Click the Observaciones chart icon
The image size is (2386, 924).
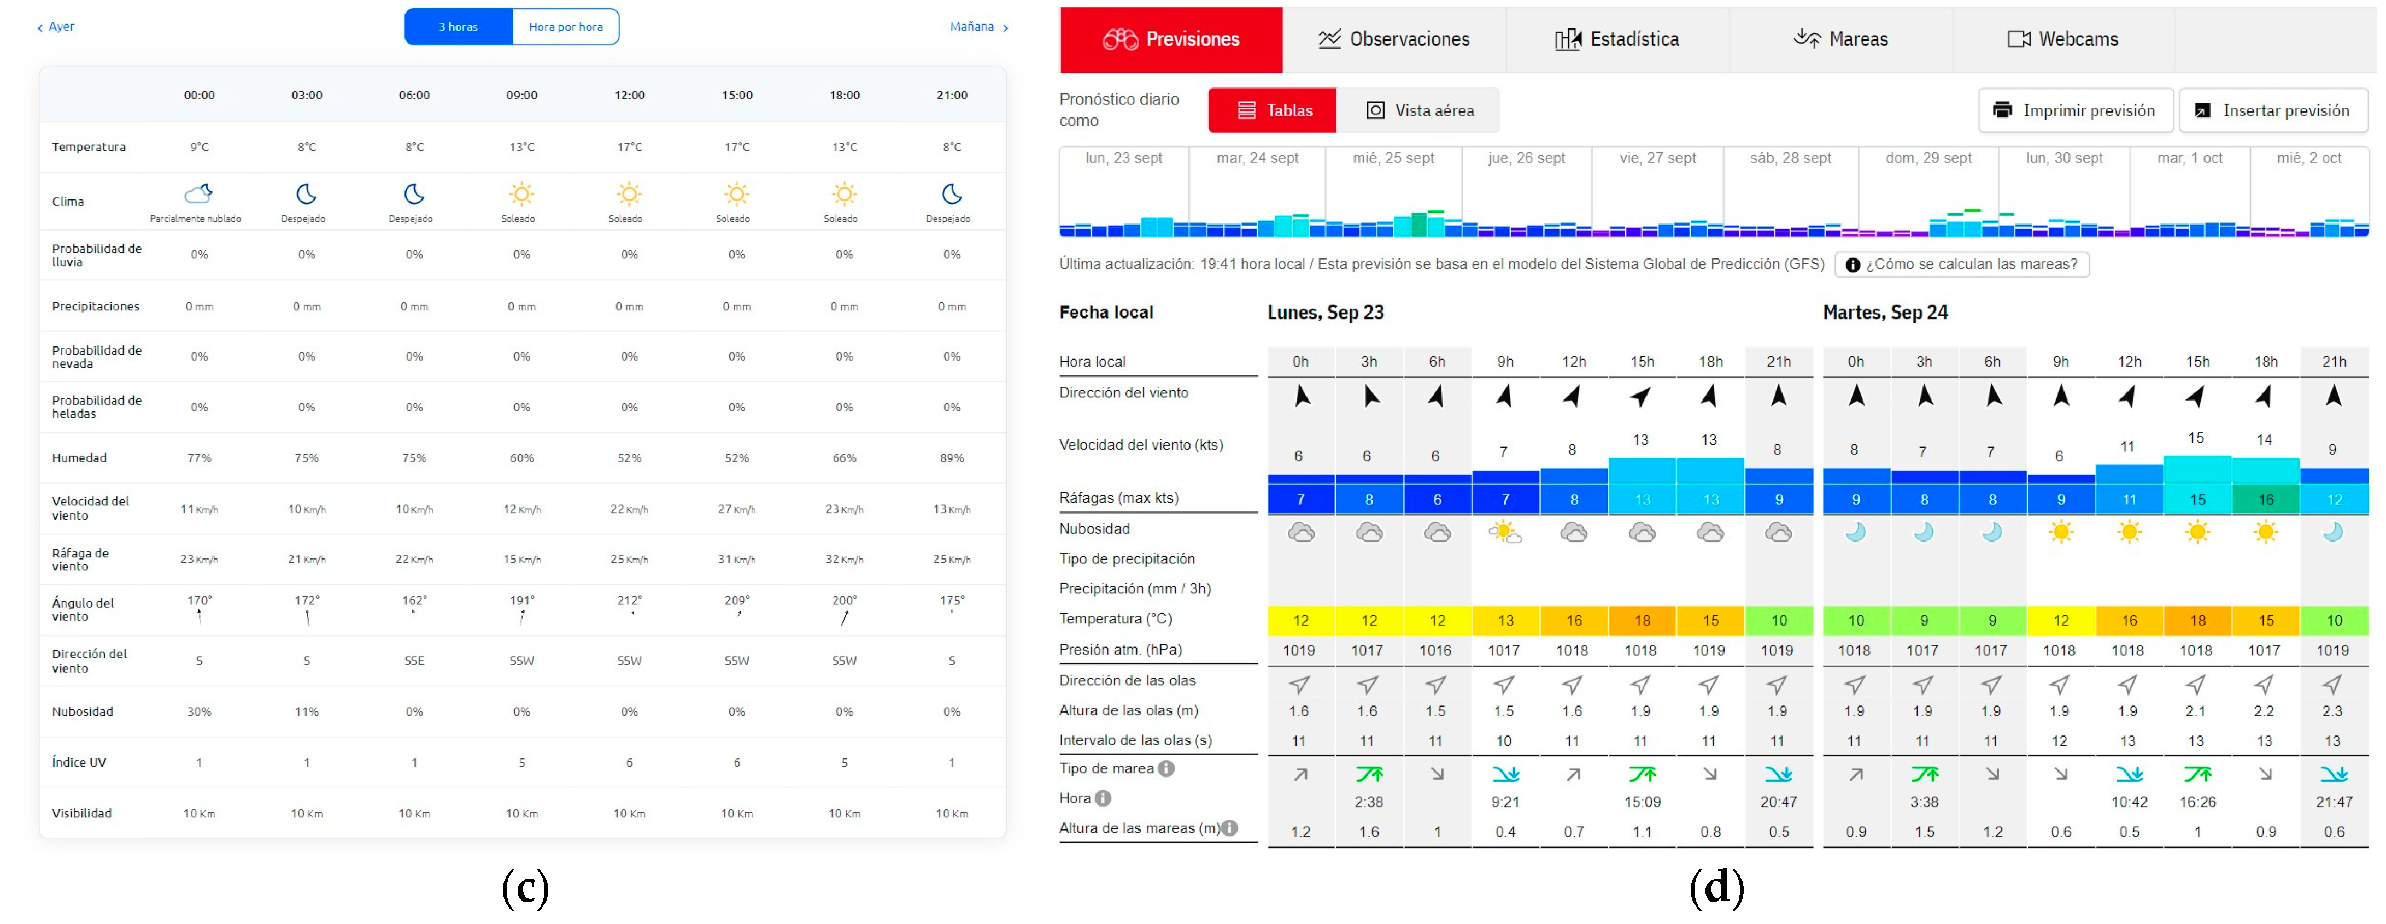1329,39
